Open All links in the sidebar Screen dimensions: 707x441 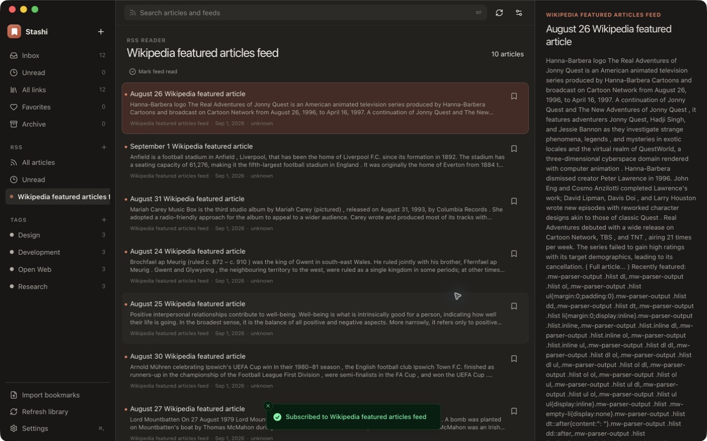pyautogui.click(x=58, y=90)
